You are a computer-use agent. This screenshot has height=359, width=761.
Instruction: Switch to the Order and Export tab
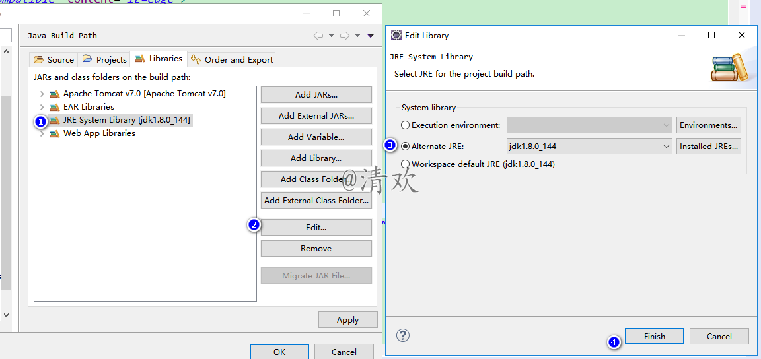[x=232, y=59]
